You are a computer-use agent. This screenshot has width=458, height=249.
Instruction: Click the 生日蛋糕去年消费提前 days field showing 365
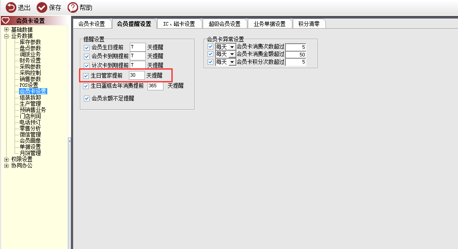[x=155, y=86]
